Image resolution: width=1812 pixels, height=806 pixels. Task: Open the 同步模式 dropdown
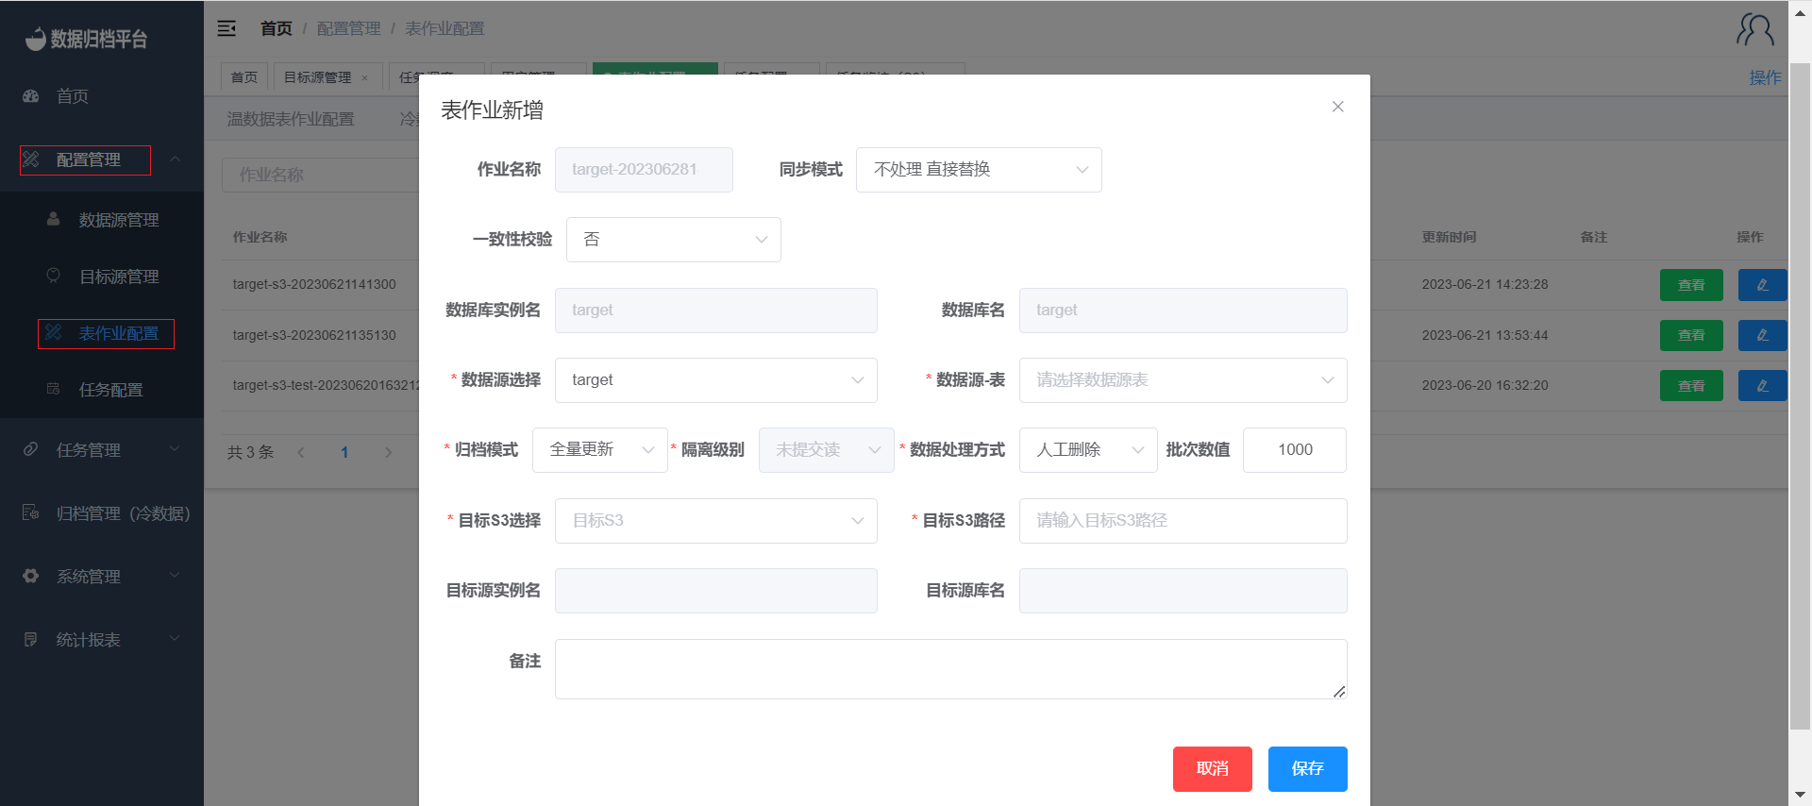pos(979,170)
